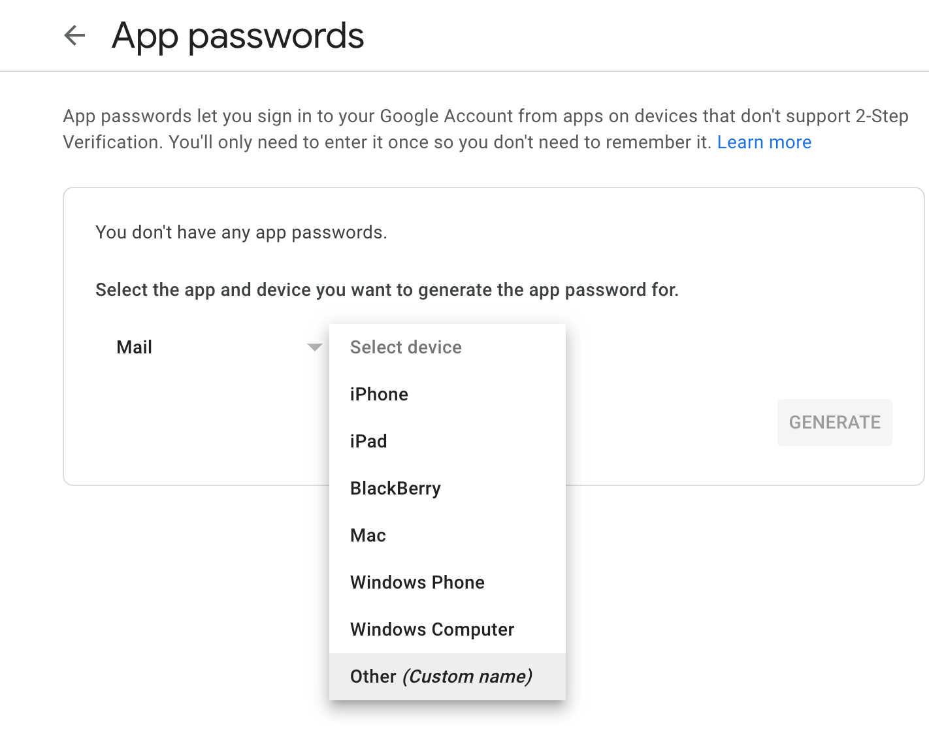The image size is (929, 746).
Task: Choose Windows Computer as the device
Action: click(432, 629)
